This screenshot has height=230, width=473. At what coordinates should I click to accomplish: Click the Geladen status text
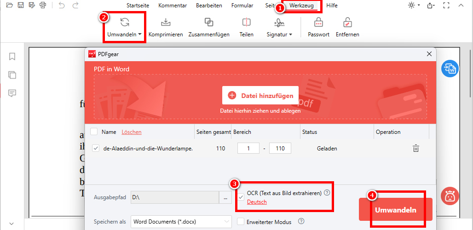pyautogui.click(x=327, y=148)
